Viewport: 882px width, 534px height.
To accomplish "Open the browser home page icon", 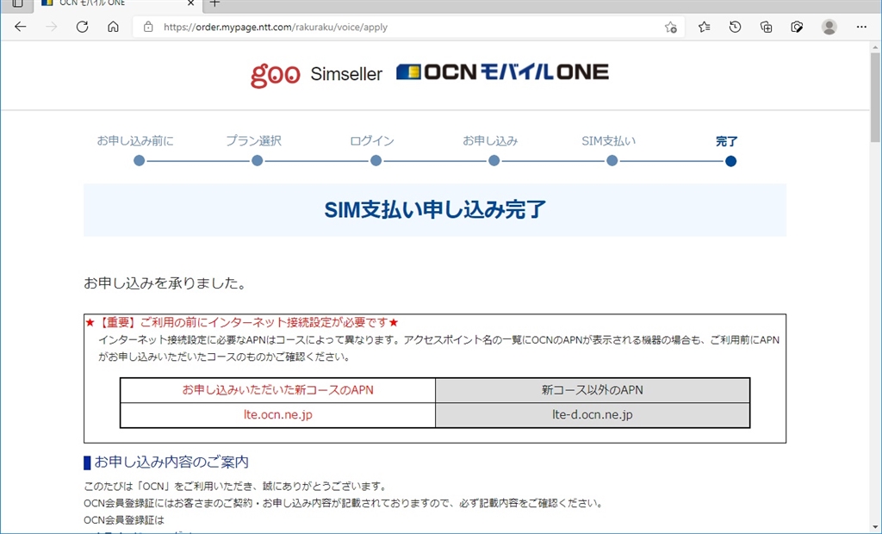I will coord(113,27).
